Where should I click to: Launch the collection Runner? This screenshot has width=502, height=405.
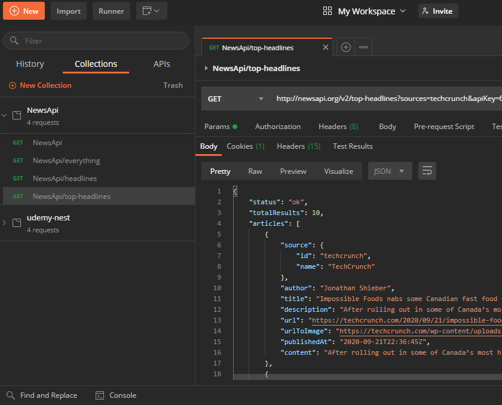[x=111, y=11]
